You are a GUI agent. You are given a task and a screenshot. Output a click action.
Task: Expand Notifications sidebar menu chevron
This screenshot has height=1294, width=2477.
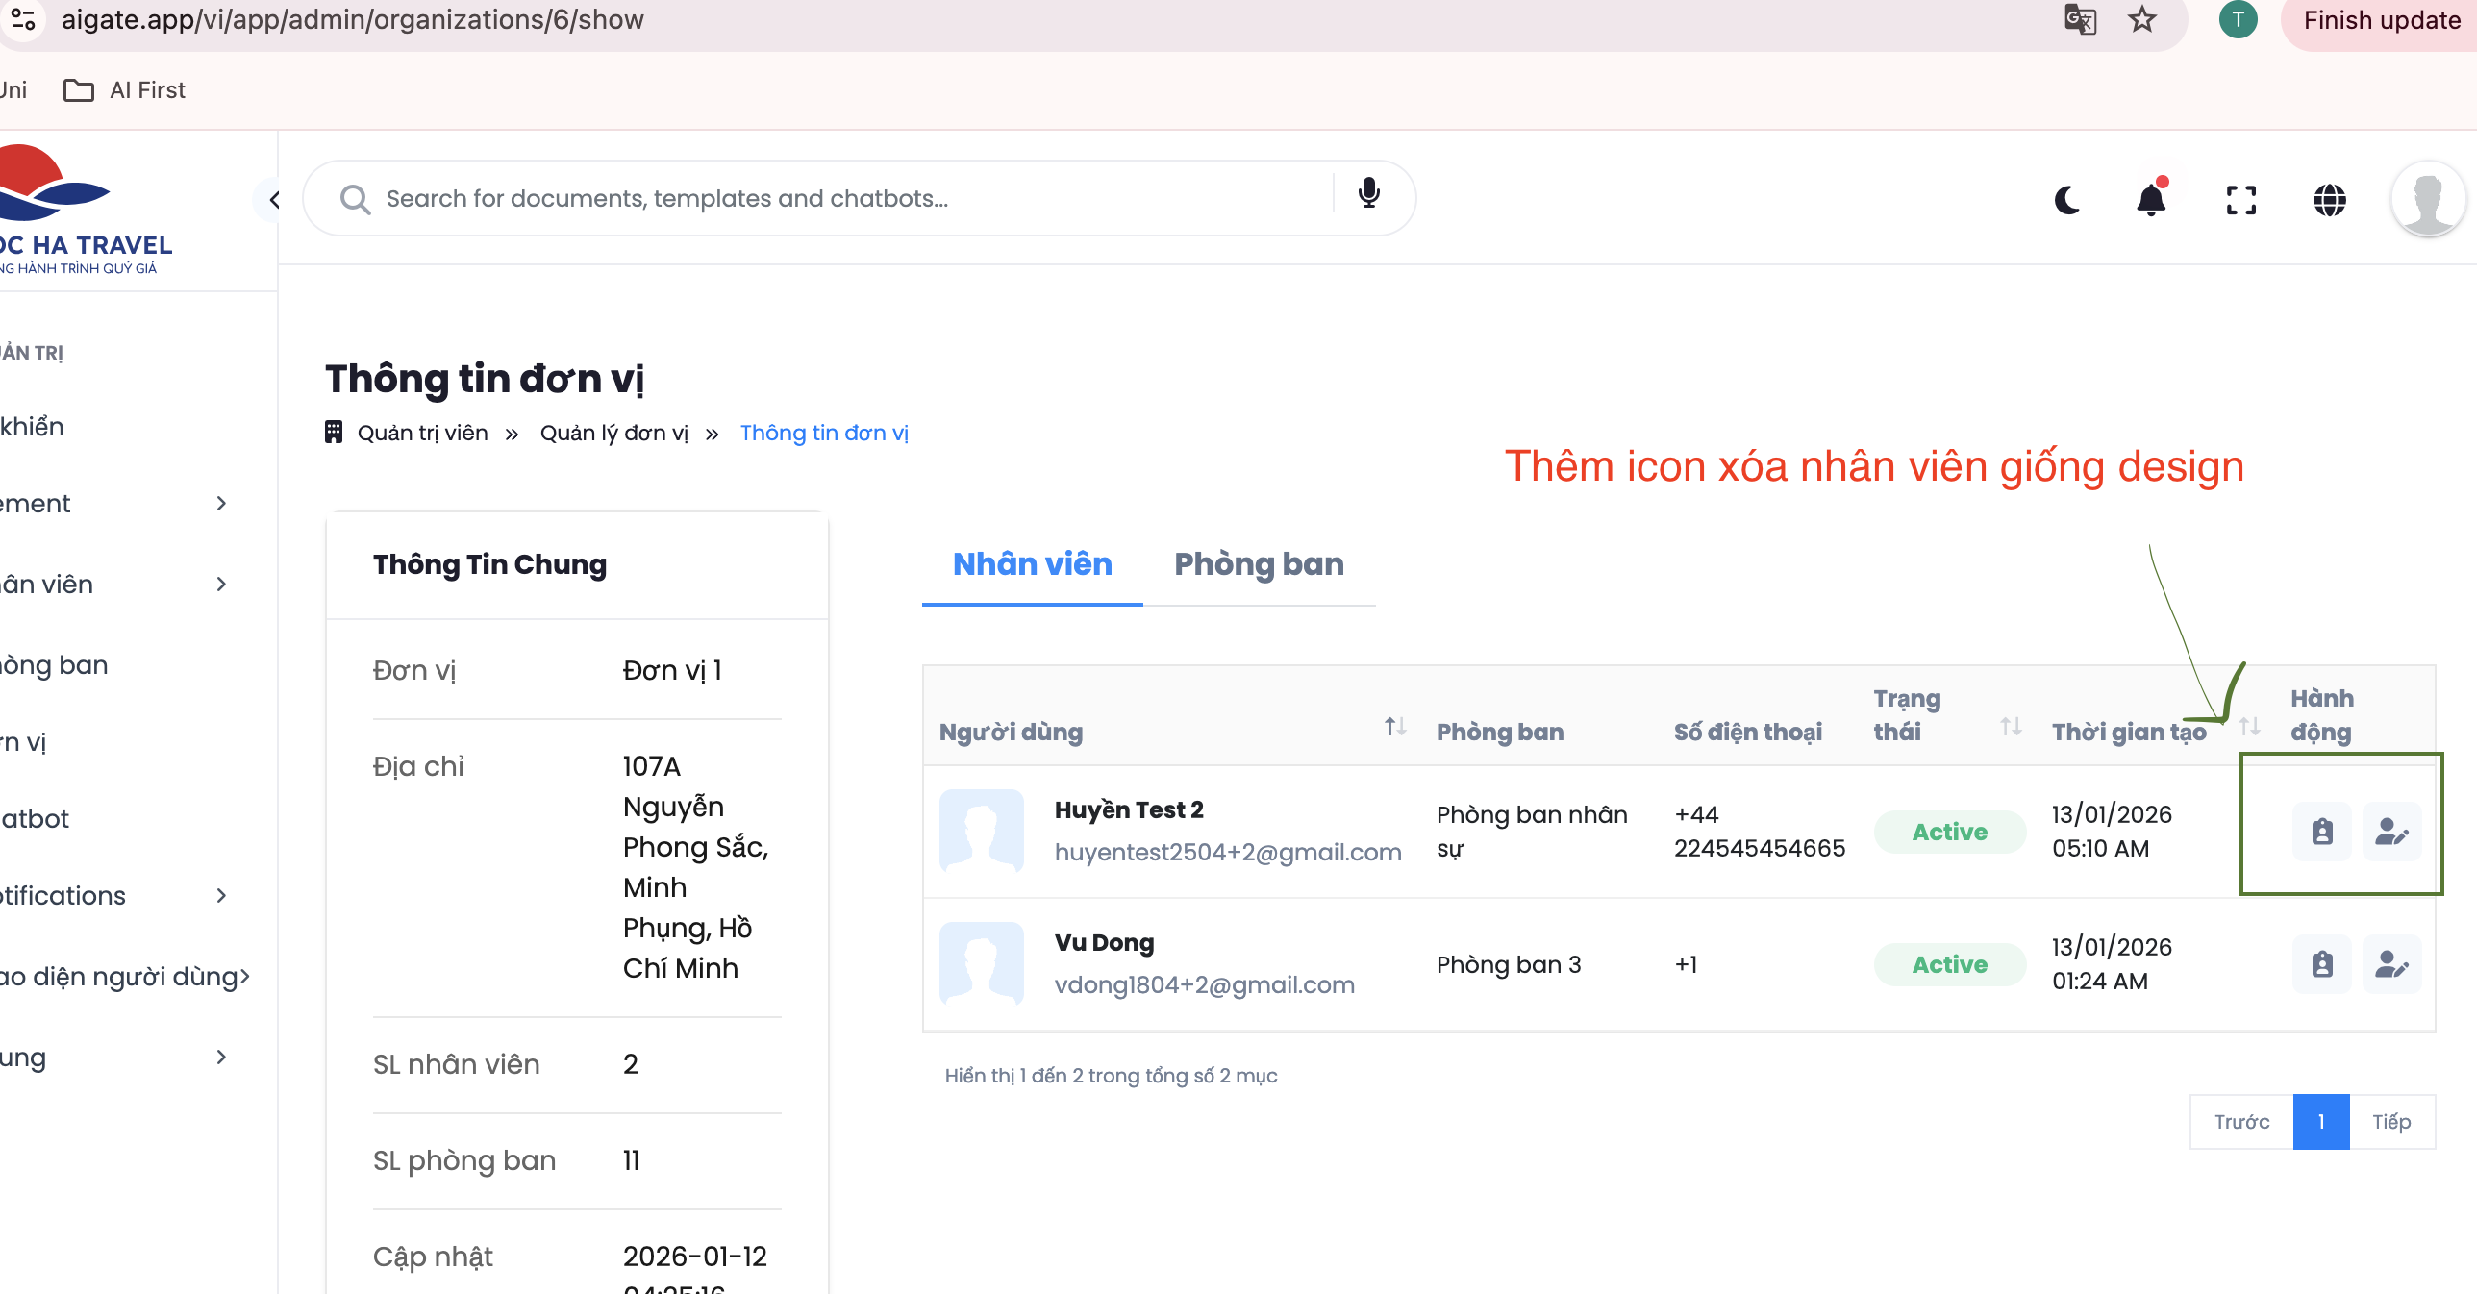(x=221, y=896)
